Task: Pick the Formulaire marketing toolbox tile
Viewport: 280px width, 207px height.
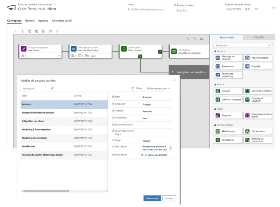Action: [228, 75]
